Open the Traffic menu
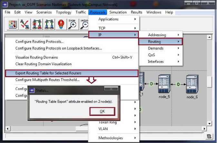 (81, 12)
